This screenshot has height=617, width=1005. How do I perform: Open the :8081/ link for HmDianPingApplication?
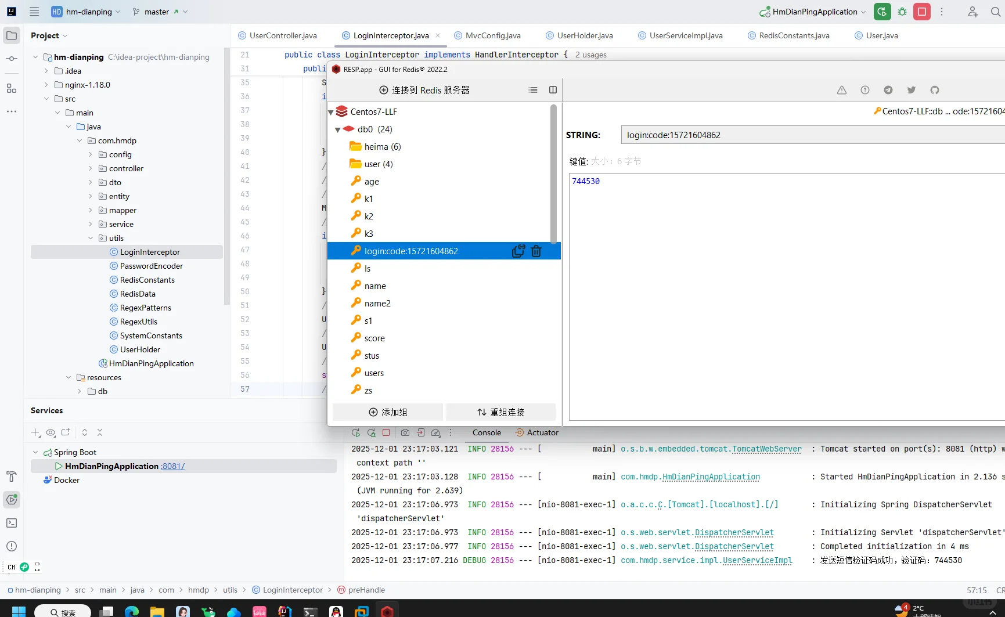point(173,466)
